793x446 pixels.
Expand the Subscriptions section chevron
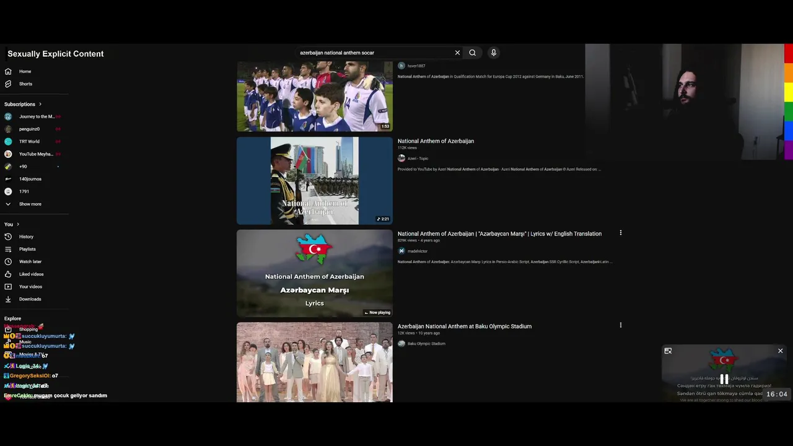pyautogui.click(x=40, y=104)
